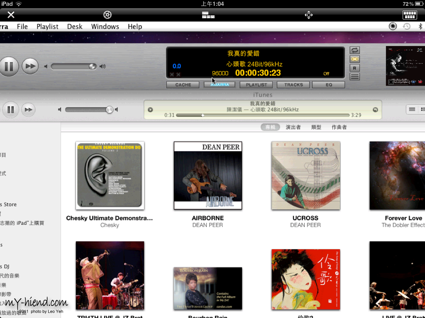Click the PLAYLIST button in Amarra
This screenshot has width=425, height=318.
256,85
